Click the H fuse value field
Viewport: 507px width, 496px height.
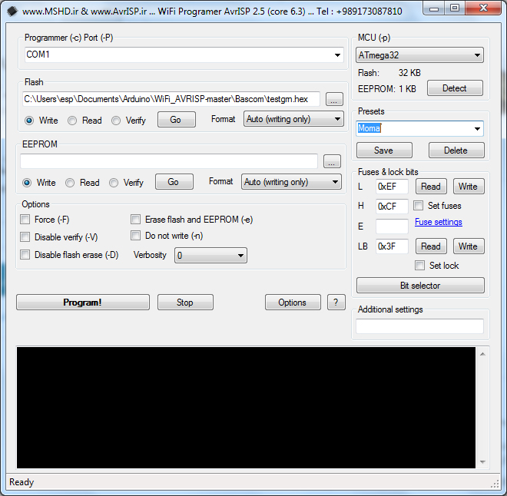point(392,207)
